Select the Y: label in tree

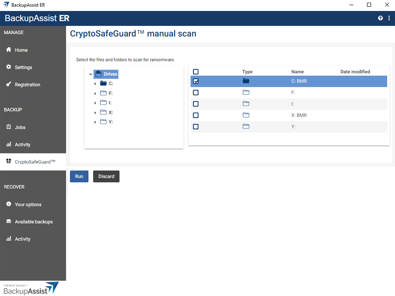[111, 122]
